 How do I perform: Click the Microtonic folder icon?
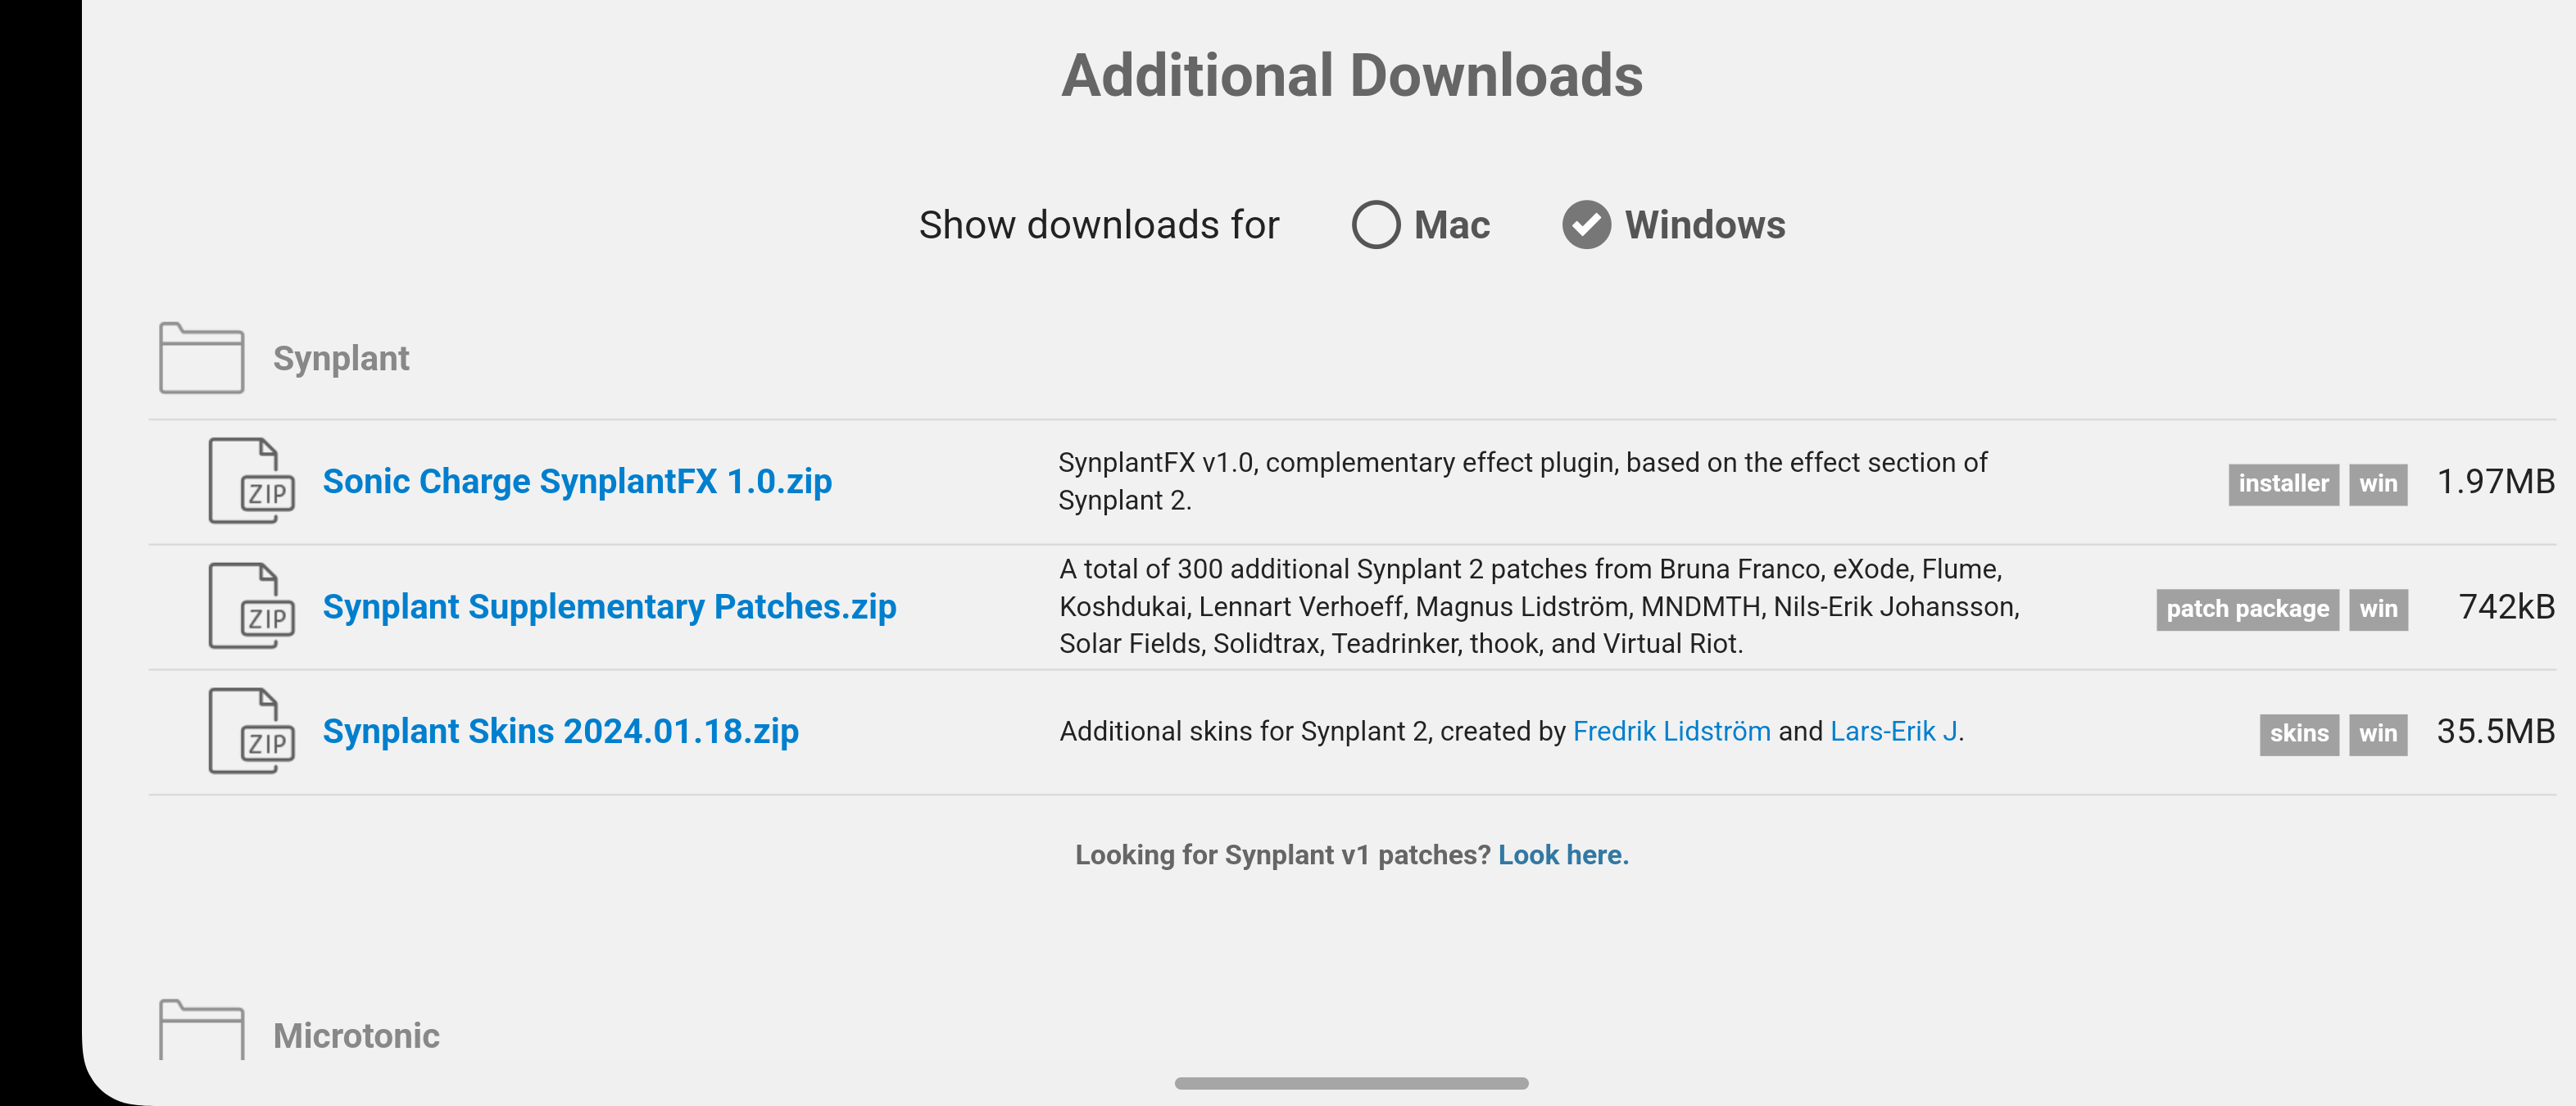click(201, 1030)
